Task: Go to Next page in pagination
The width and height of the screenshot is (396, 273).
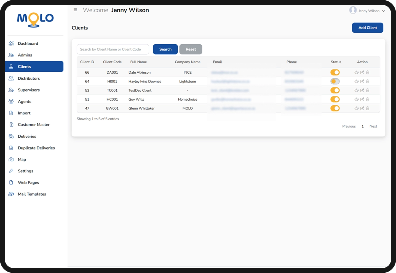Action: tap(373, 126)
